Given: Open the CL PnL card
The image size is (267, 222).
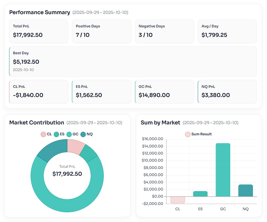Looking at the screenshot, I should 39,92.
